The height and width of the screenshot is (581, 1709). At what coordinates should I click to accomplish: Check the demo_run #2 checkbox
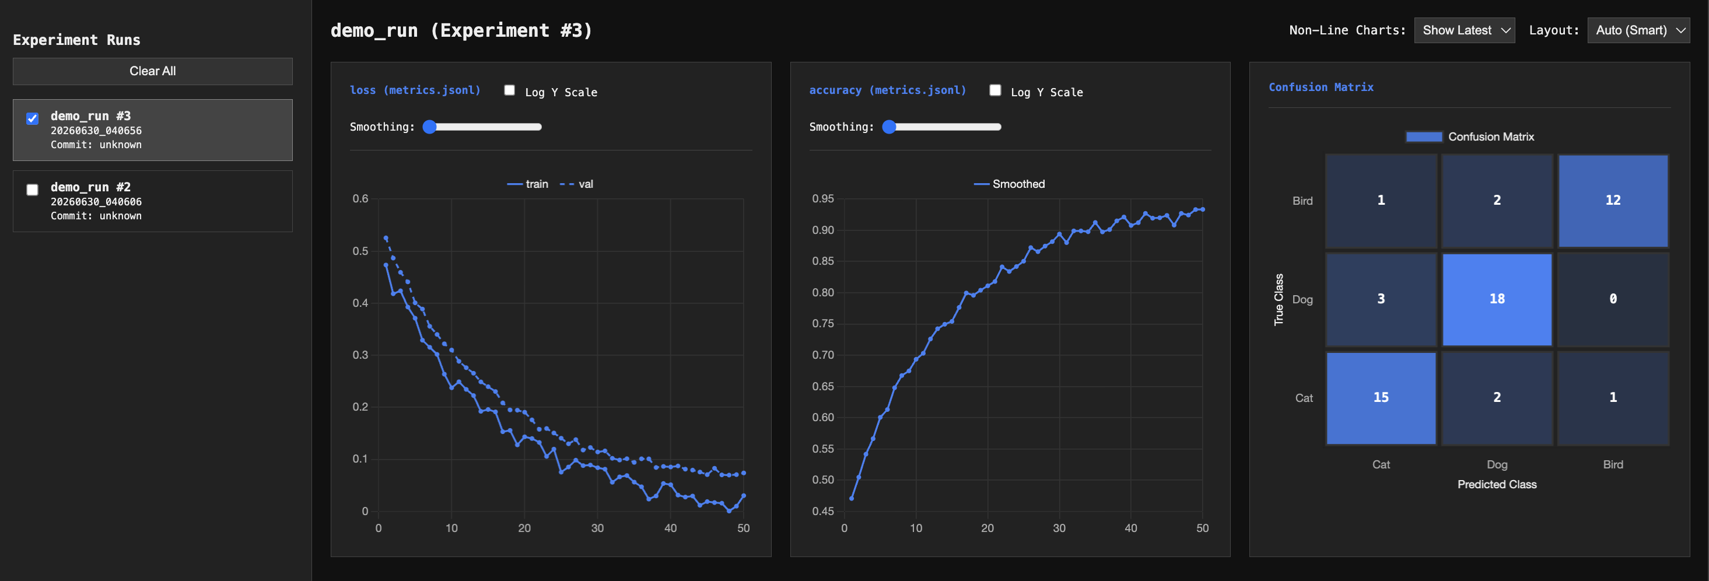[x=33, y=190]
